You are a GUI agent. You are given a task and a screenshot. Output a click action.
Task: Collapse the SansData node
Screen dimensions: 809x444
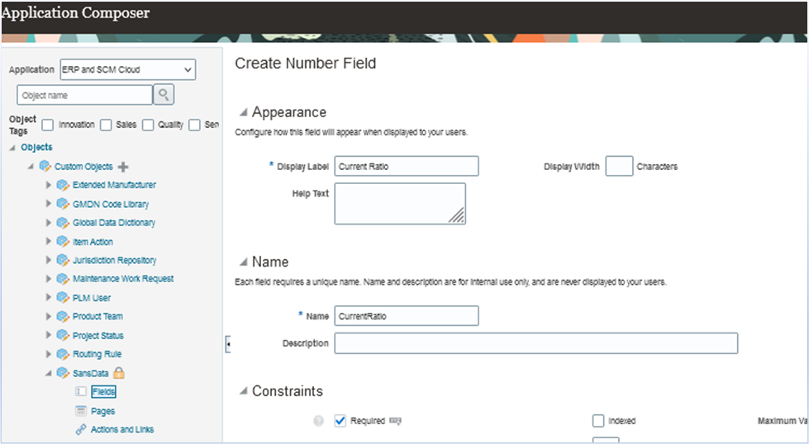pyautogui.click(x=49, y=373)
